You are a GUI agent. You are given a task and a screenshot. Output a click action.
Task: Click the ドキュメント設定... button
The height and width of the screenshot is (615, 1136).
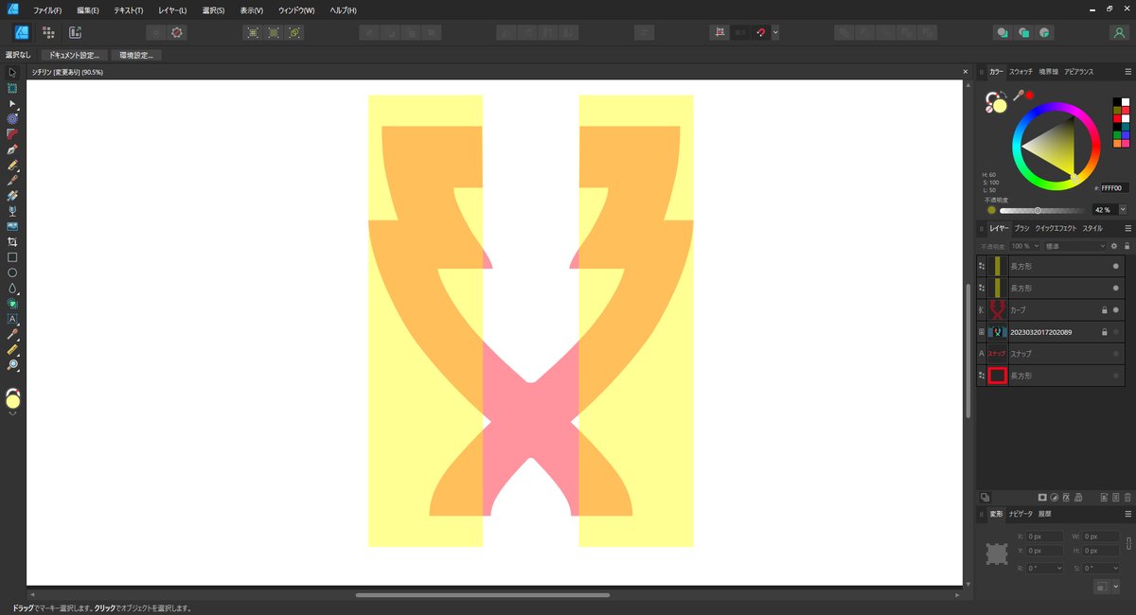74,55
